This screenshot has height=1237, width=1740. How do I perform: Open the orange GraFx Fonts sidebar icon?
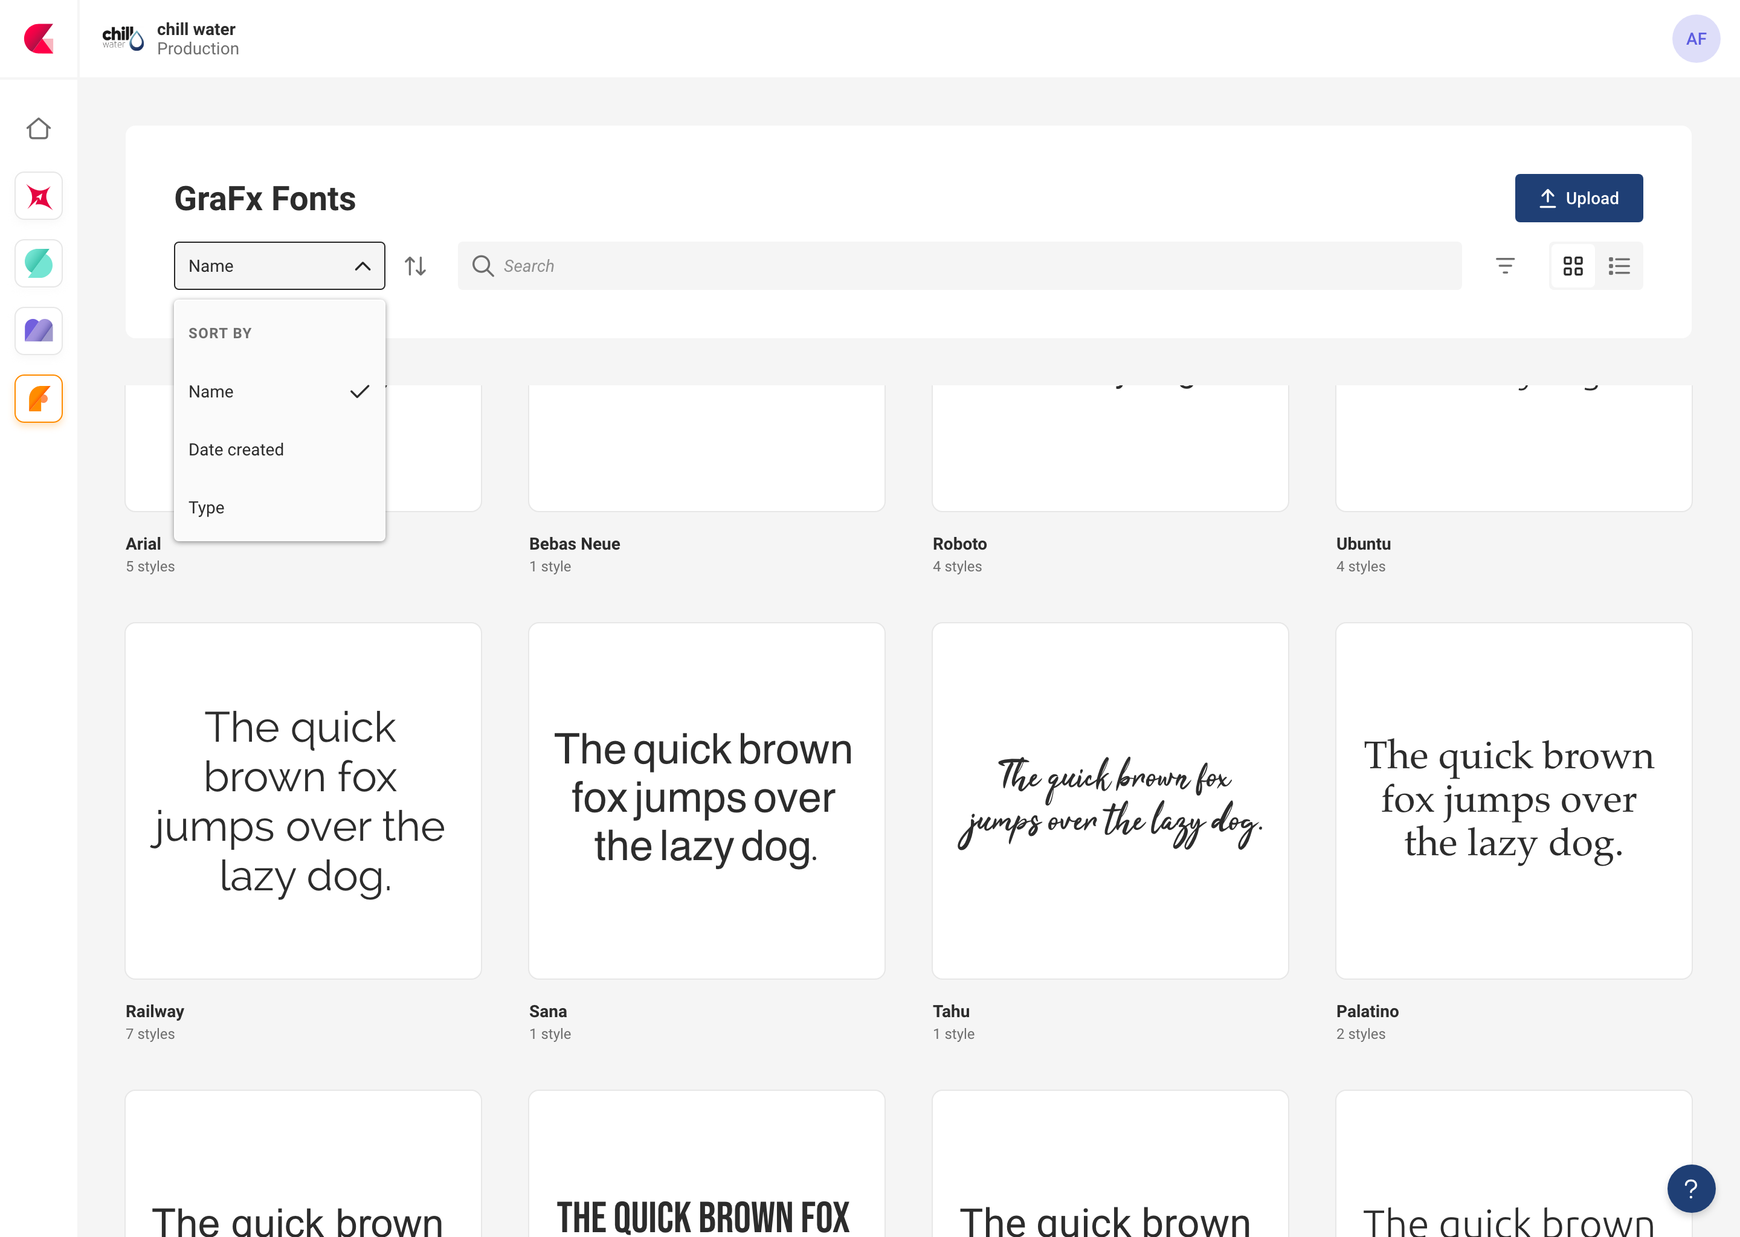tap(39, 399)
